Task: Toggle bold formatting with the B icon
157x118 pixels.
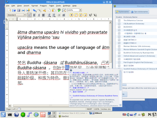Action: tap(71, 15)
